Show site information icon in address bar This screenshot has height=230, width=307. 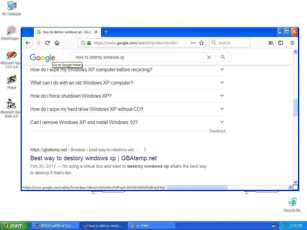[83, 43]
